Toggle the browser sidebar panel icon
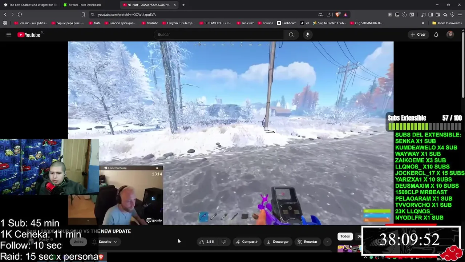 (x=430, y=15)
